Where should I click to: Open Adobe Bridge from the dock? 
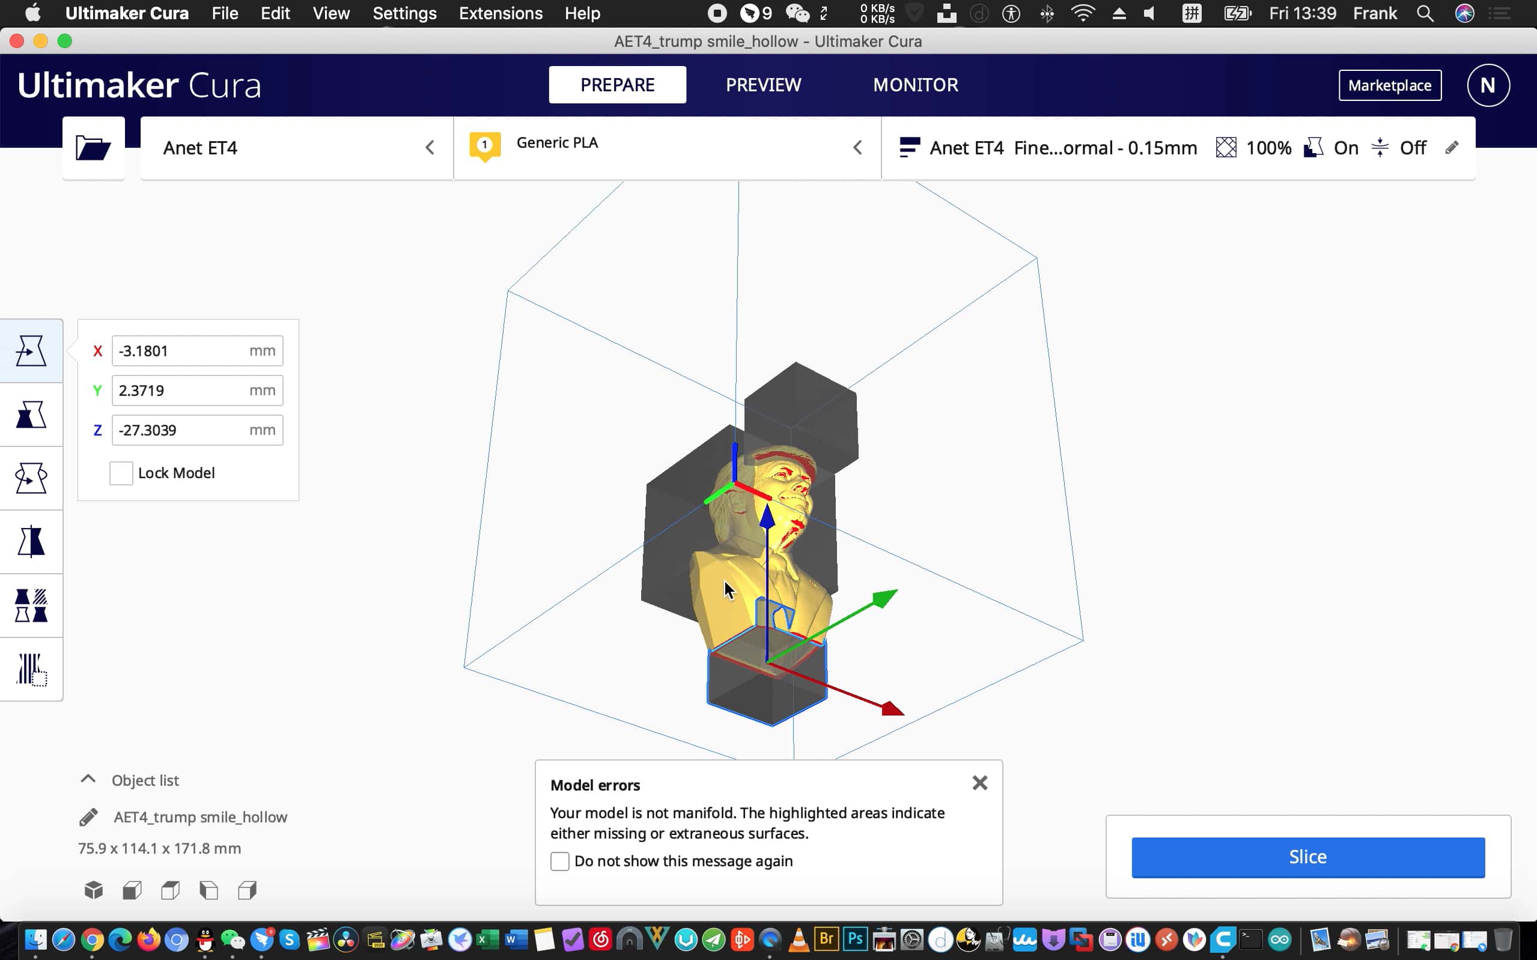(x=827, y=939)
